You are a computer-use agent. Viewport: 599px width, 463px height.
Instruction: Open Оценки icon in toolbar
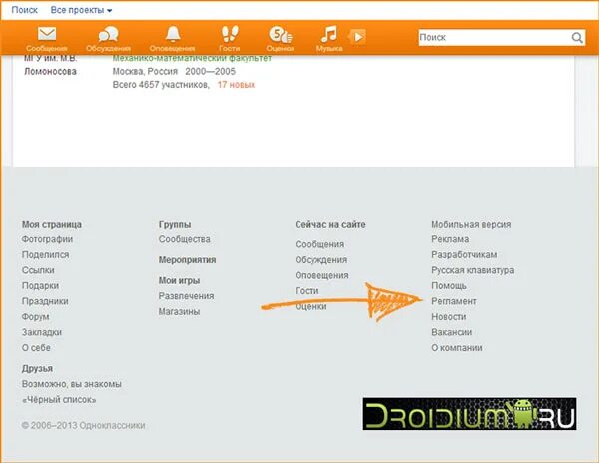click(x=280, y=35)
